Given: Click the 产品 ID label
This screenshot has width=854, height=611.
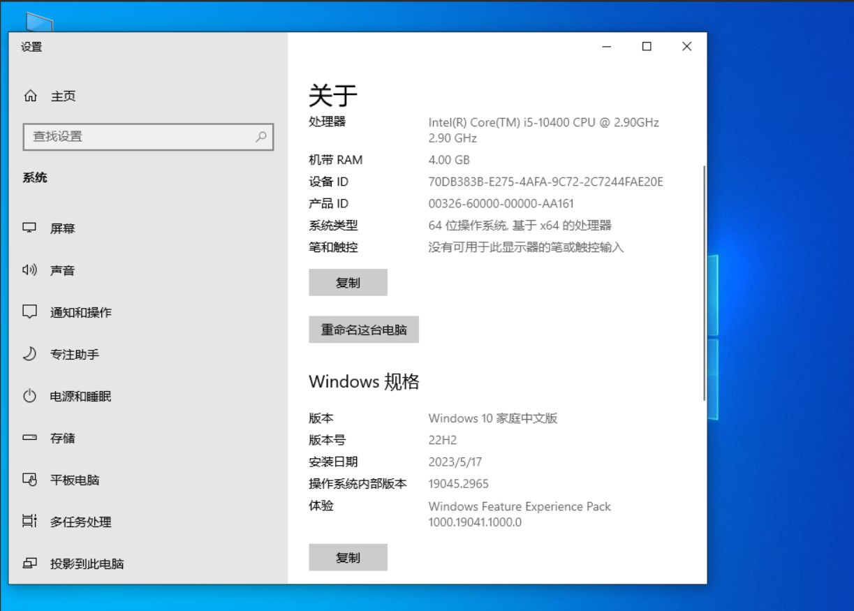Looking at the screenshot, I should click(x=328, y=204).
